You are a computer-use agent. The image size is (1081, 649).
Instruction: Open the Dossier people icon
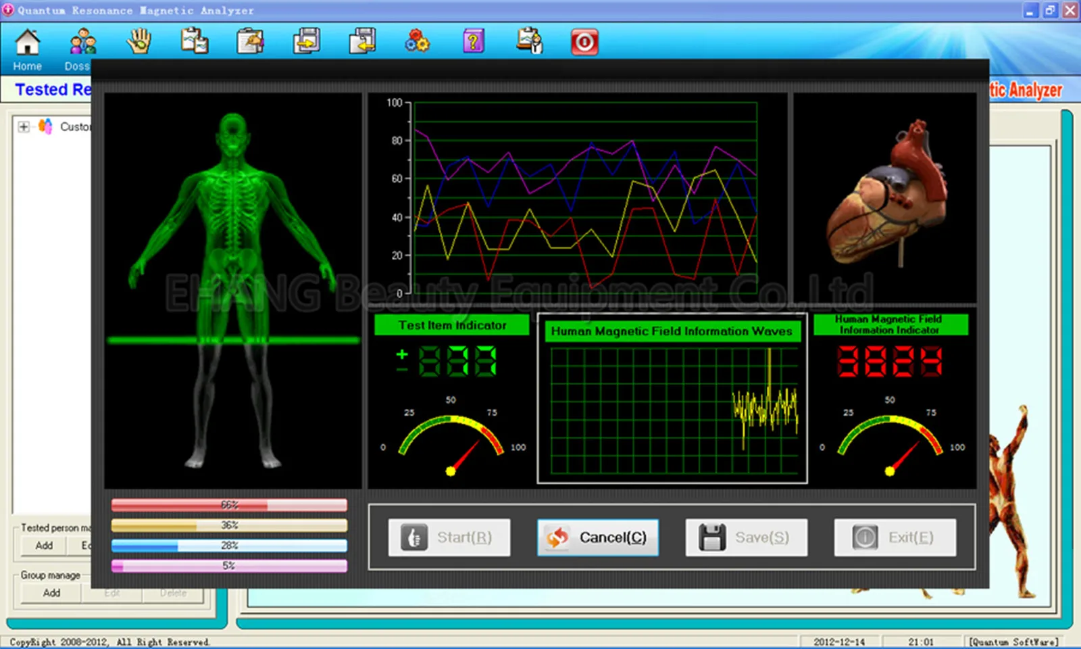(82, 43)
